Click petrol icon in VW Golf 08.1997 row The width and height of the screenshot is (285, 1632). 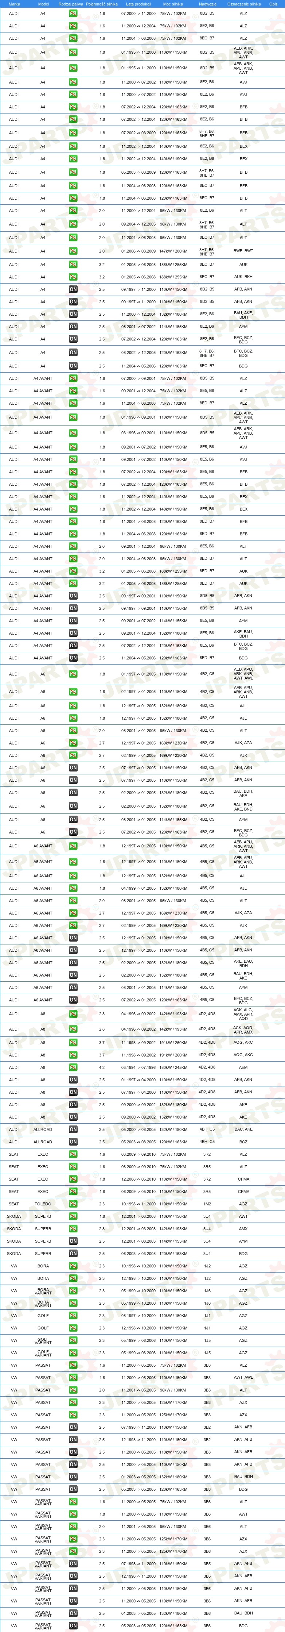73,1316
